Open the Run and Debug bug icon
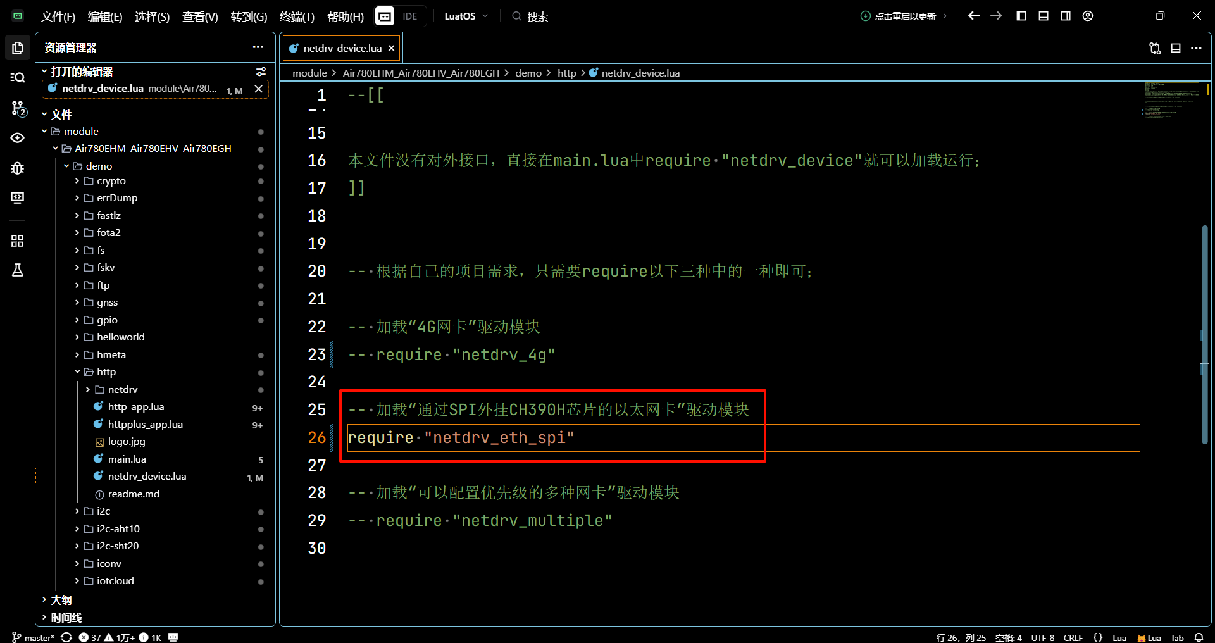Viewport: 1215px width, 643px height. (18, 168)
